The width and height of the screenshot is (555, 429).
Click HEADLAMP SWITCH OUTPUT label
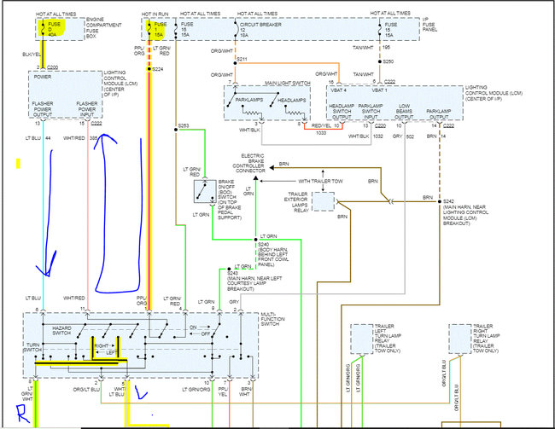[x=342, y=112]
